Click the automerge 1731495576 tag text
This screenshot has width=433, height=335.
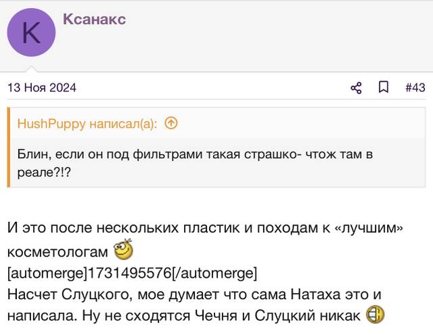(132, 273)
